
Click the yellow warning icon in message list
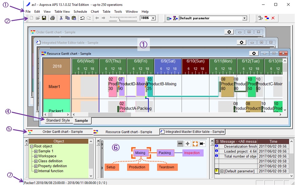[217, 171]
